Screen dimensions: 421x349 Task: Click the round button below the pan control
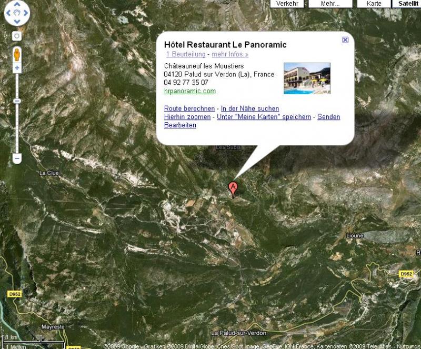point(17,36)
